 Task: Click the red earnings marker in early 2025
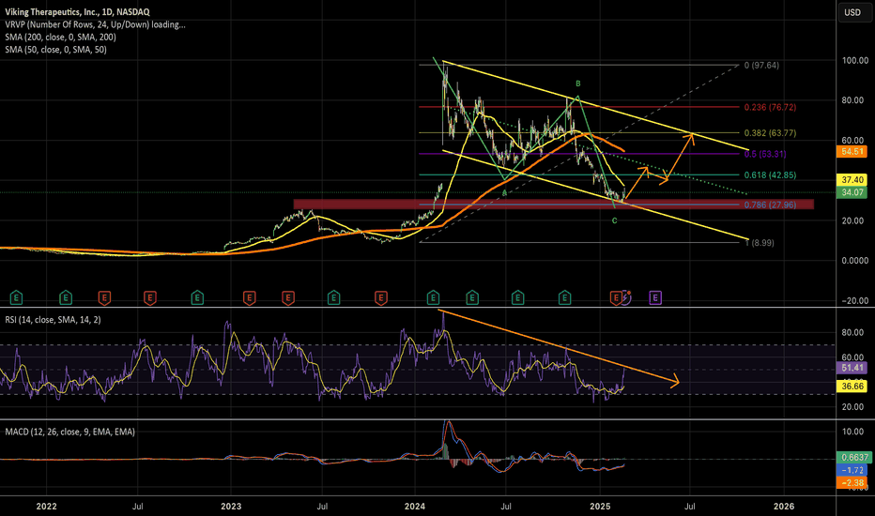point(616,298)
